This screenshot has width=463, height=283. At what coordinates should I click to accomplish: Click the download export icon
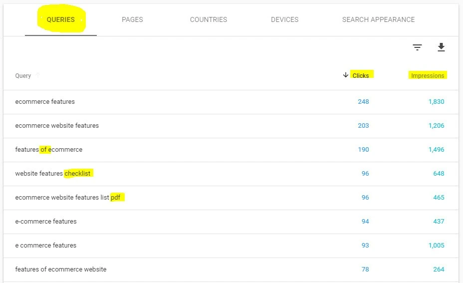click(441, 47)
